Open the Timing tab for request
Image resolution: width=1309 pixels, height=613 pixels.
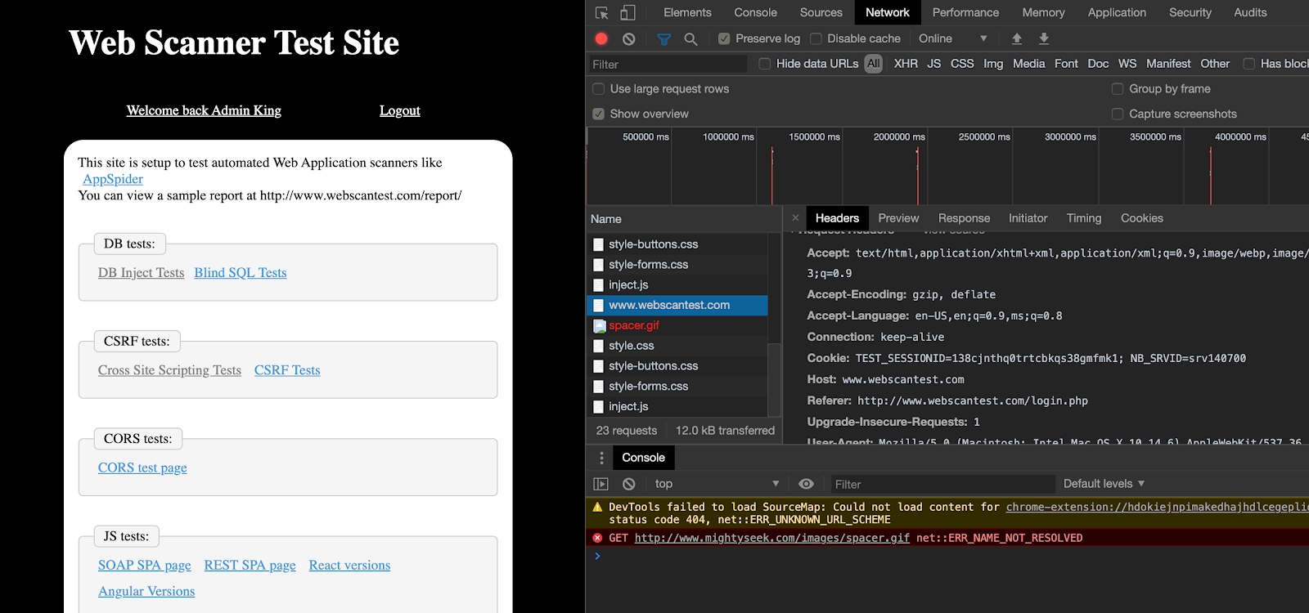pyautogui.click(x=1083, y=218)
